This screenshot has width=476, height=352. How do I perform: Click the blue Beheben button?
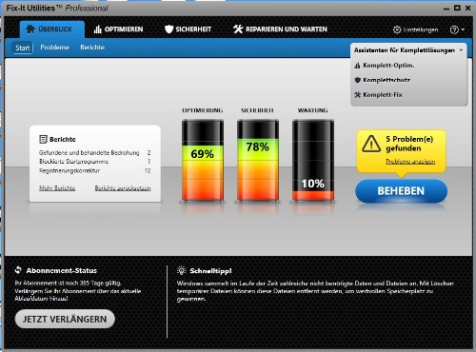(x=401, y=191)
